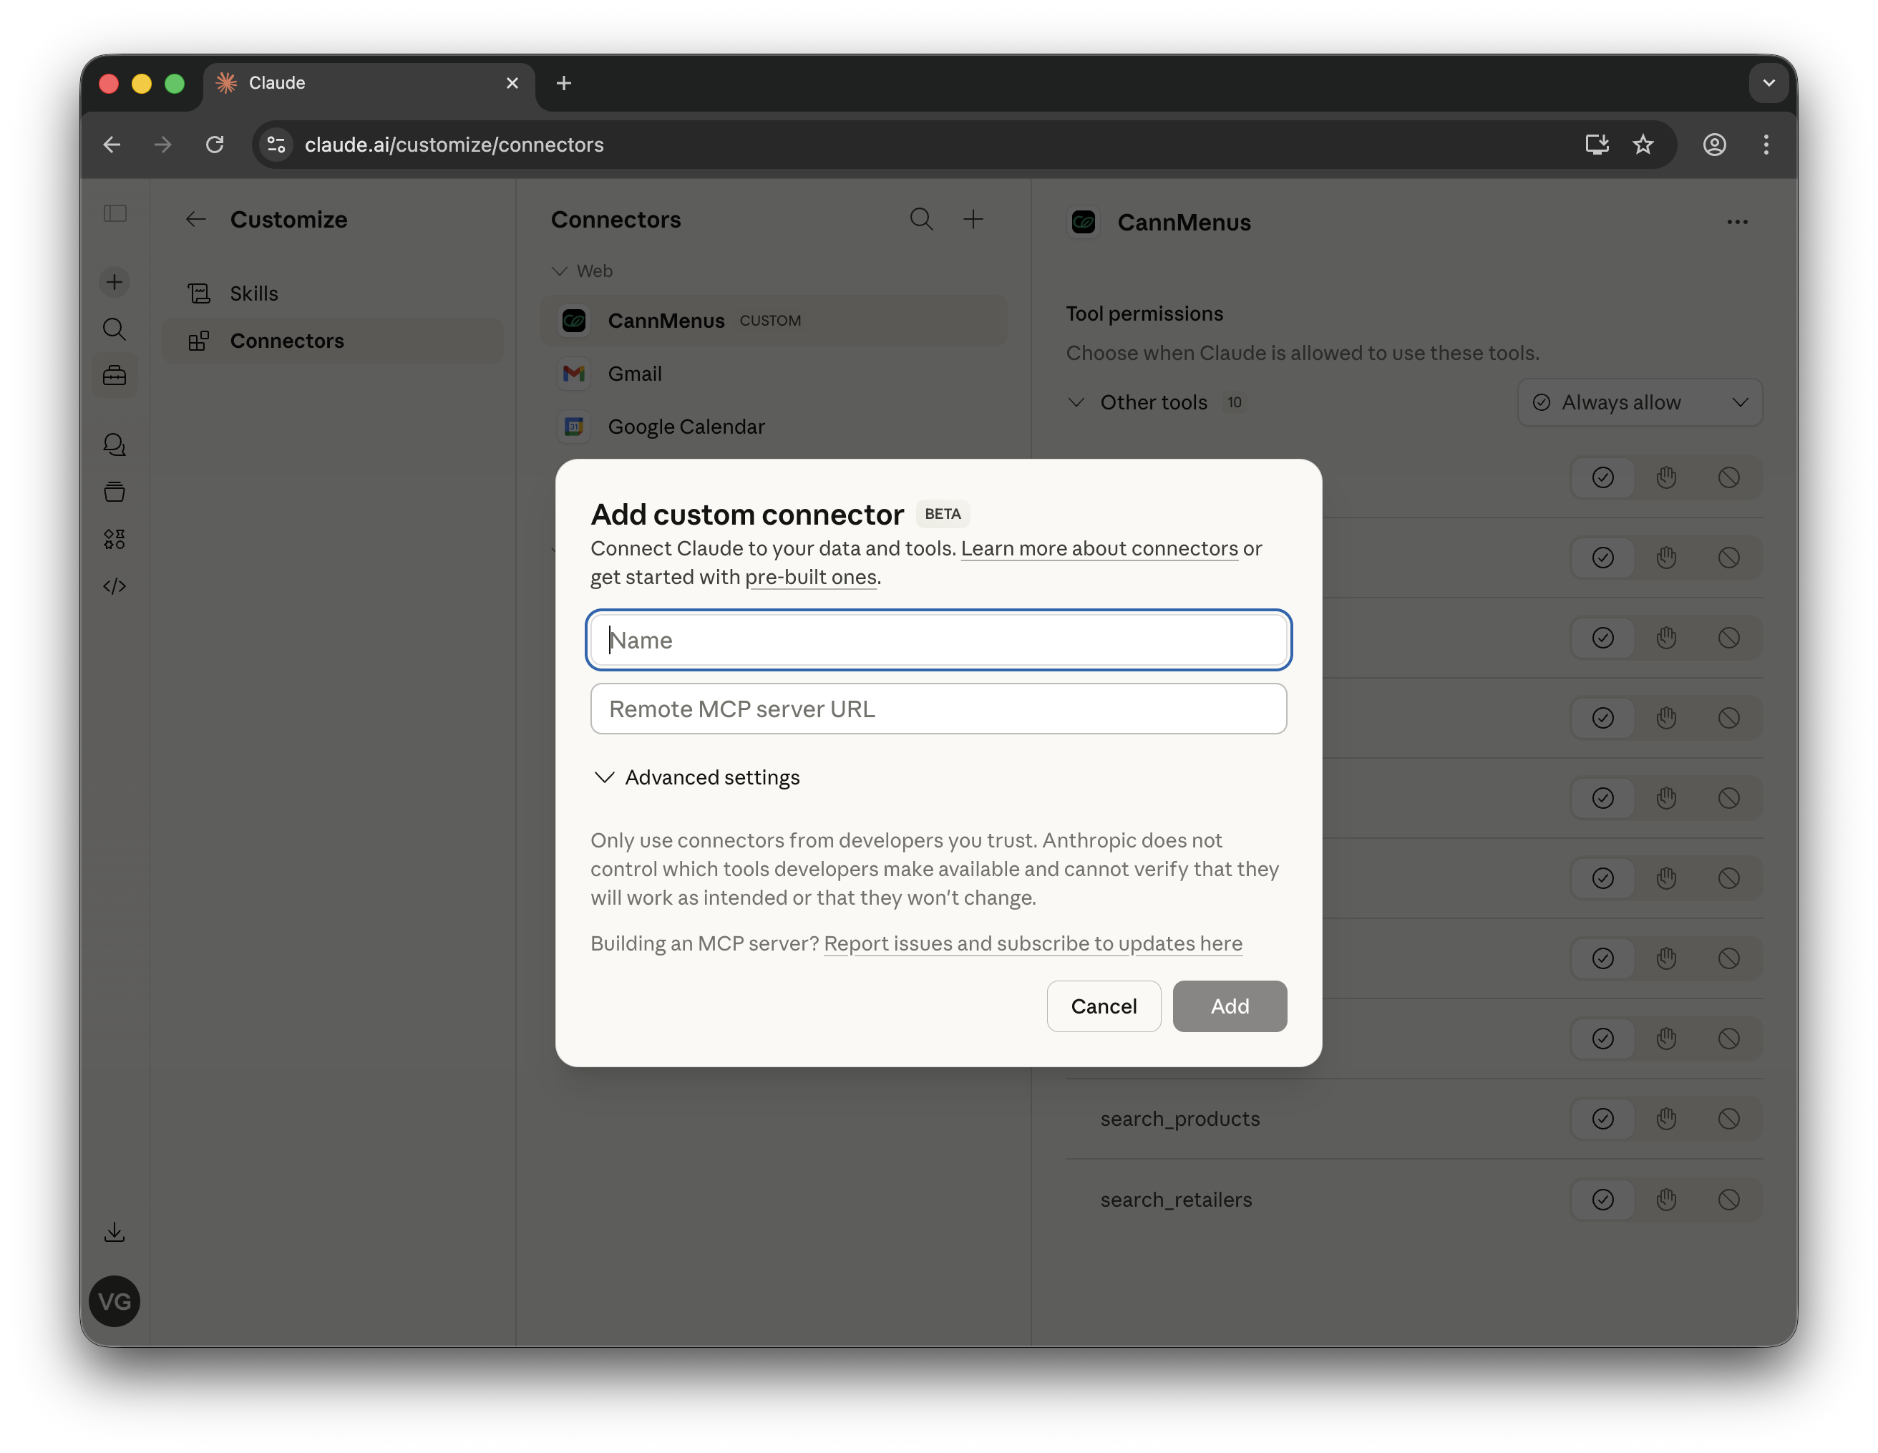Screen dimensions: 1878x1453
Task: Select the chats icon in the left sidebar
Action: (x=115, y=444)
